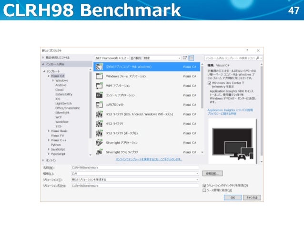
Task: Select Visual F# in the template tree
Action: point(57,135)
